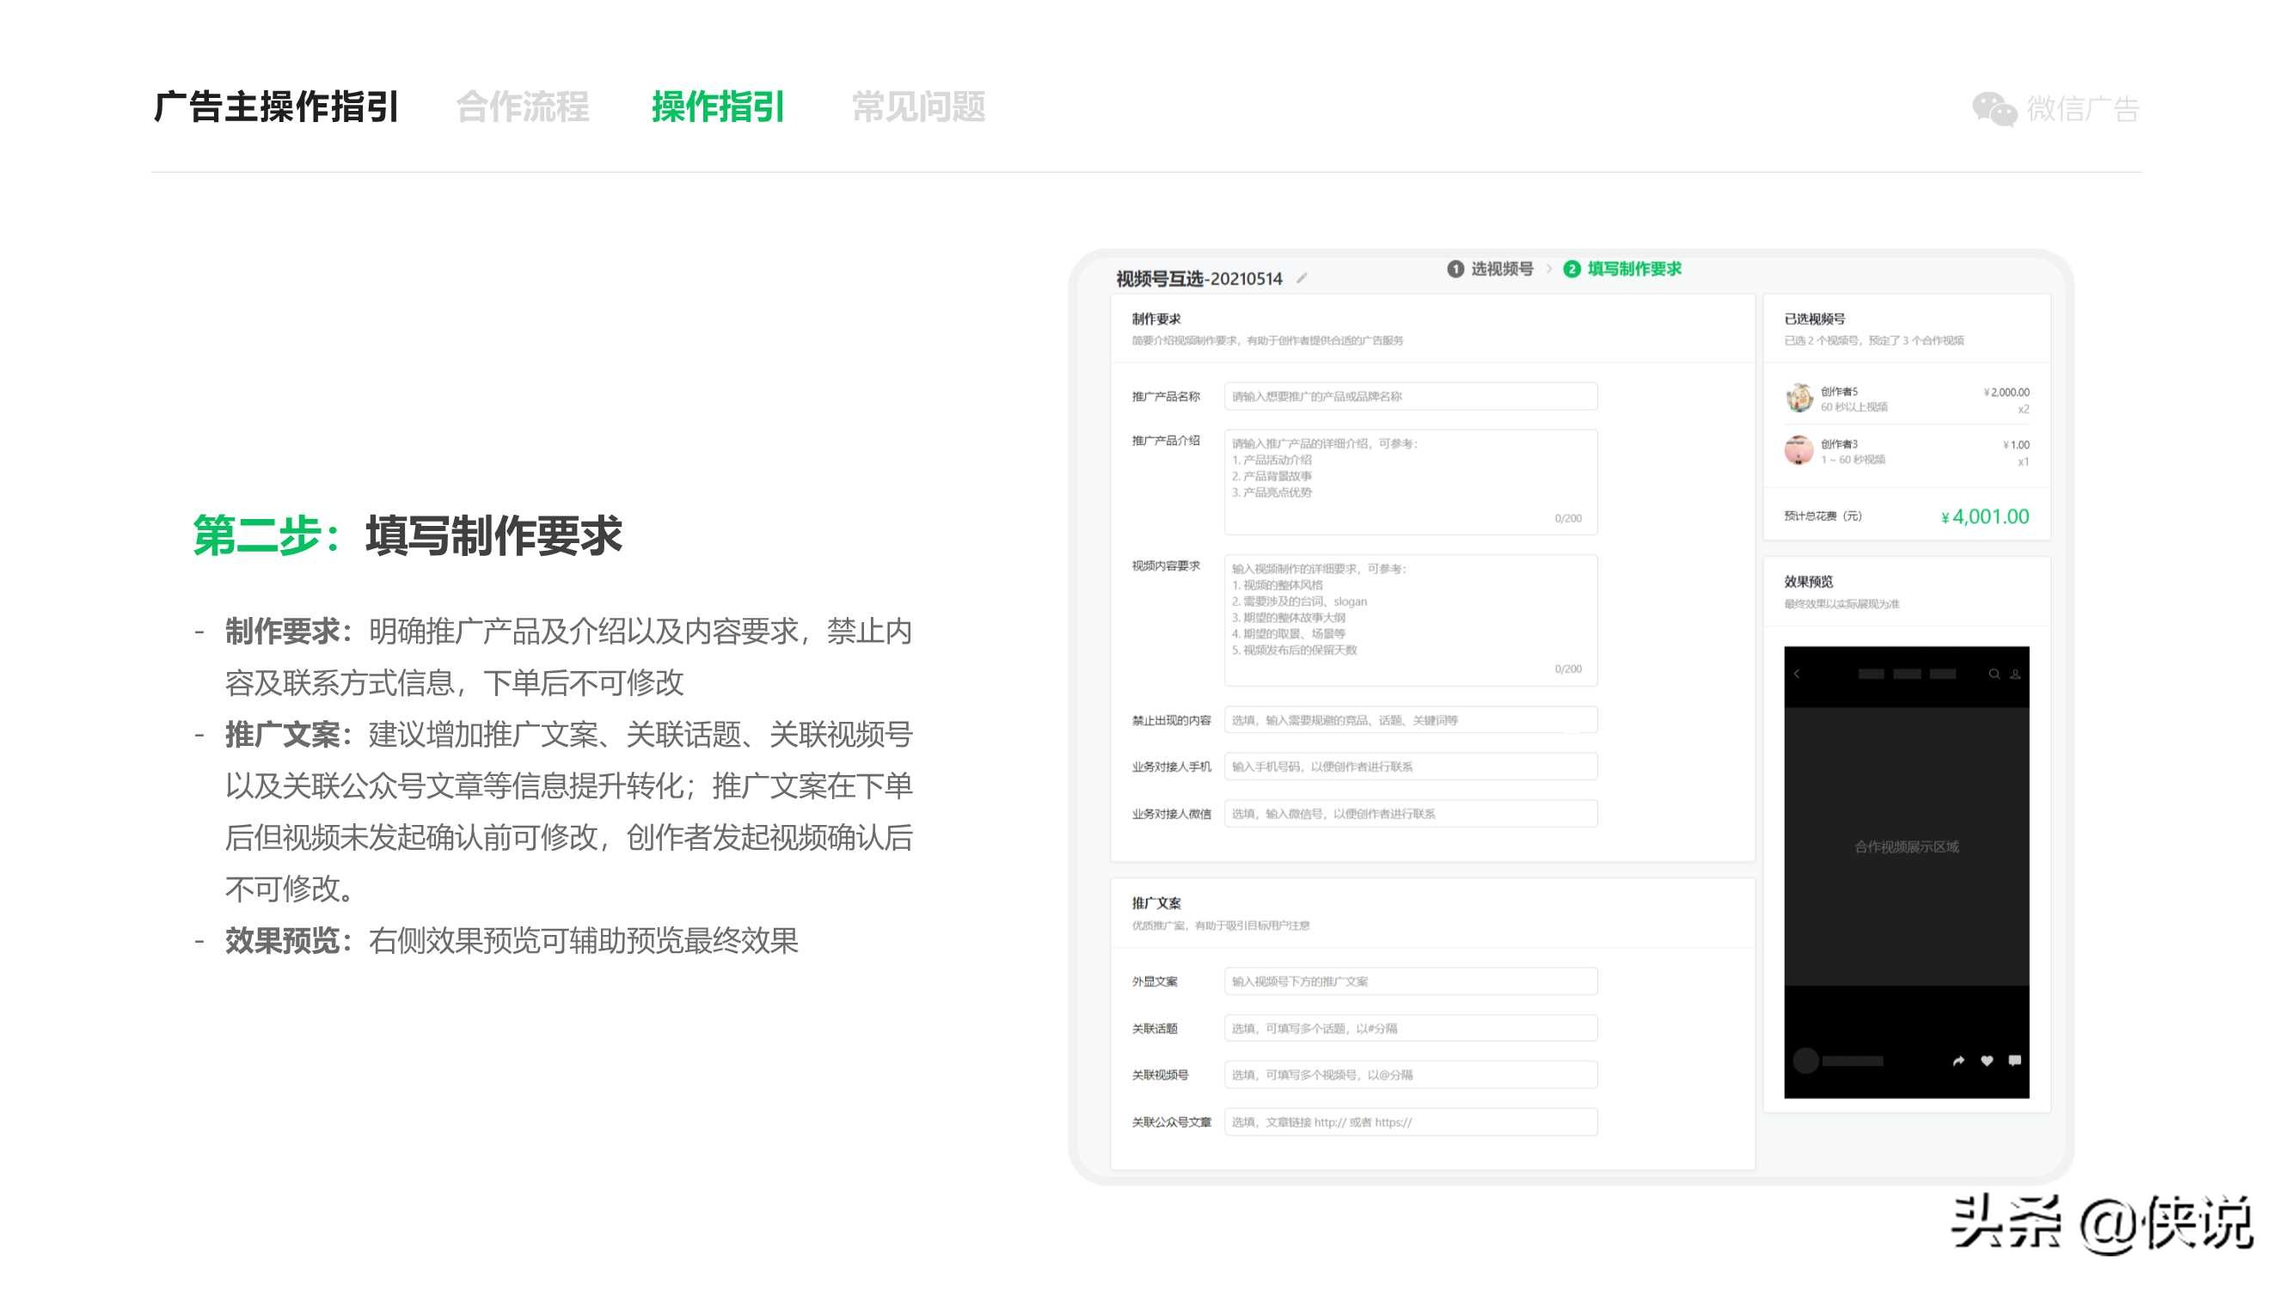
Task: Go to step 1 选视频号
Action: [x=1491, y=269]
